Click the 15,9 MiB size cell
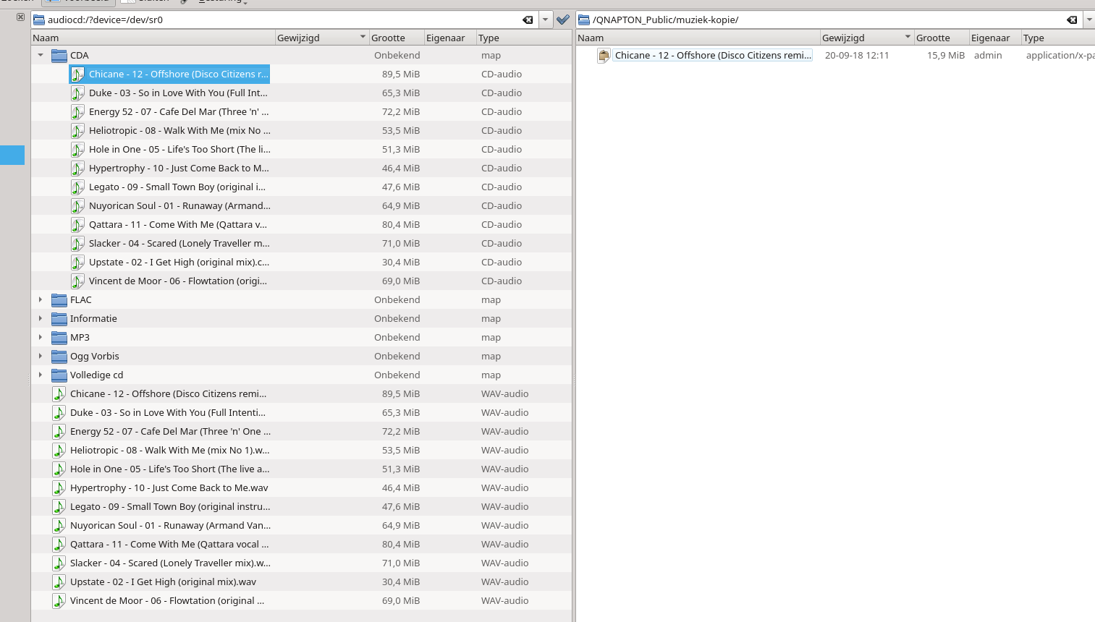The image size is (1095, 622). [x=946, y=55]
